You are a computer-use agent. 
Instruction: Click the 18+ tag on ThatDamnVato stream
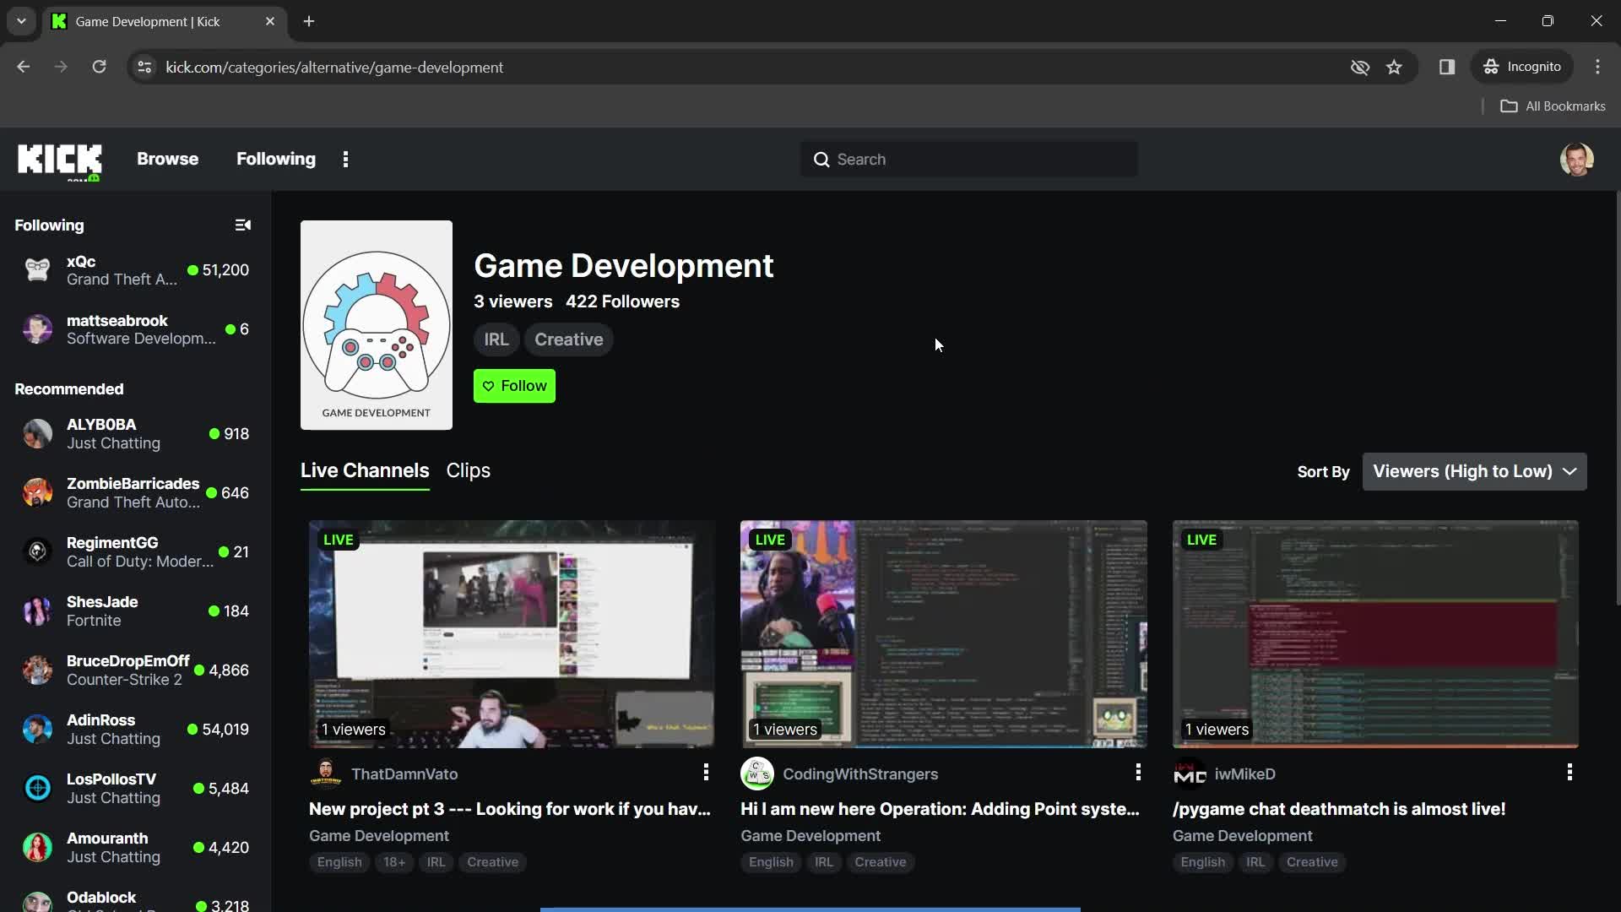[x=394, y=862]
